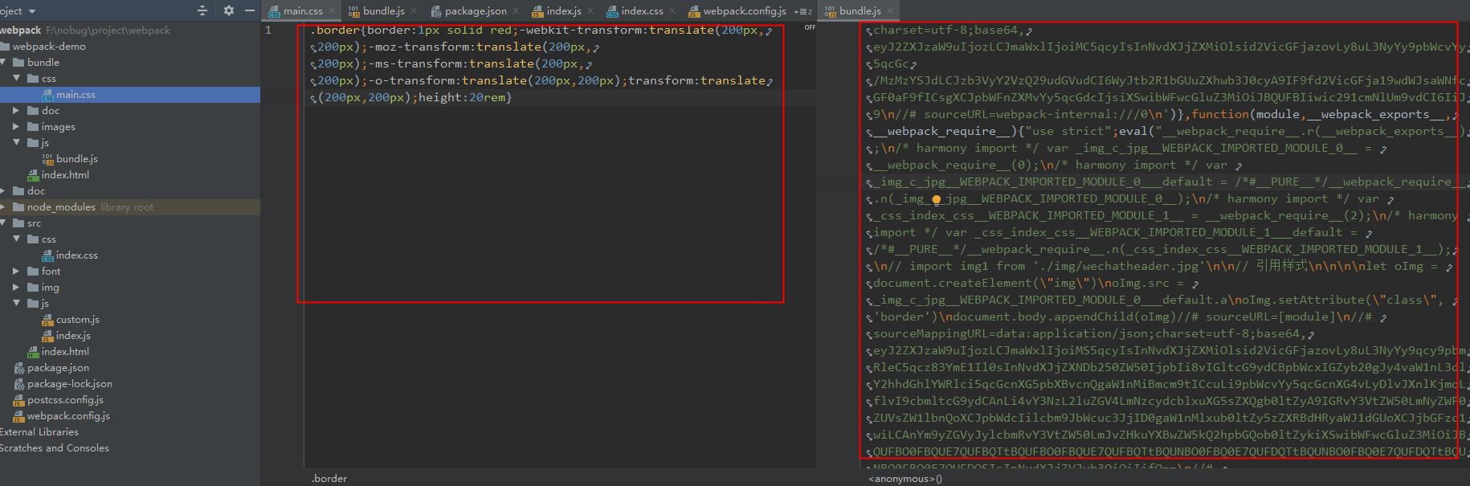Open index.html under src folder
Image resolution: width=1470 pixels, height=486 pixels.
pos(65,351)
